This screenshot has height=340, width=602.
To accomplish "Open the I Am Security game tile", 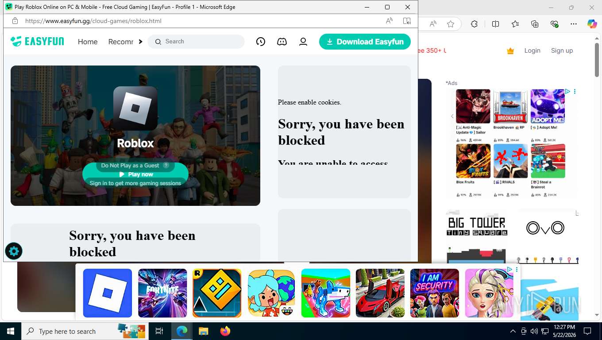I will (435, 293).
